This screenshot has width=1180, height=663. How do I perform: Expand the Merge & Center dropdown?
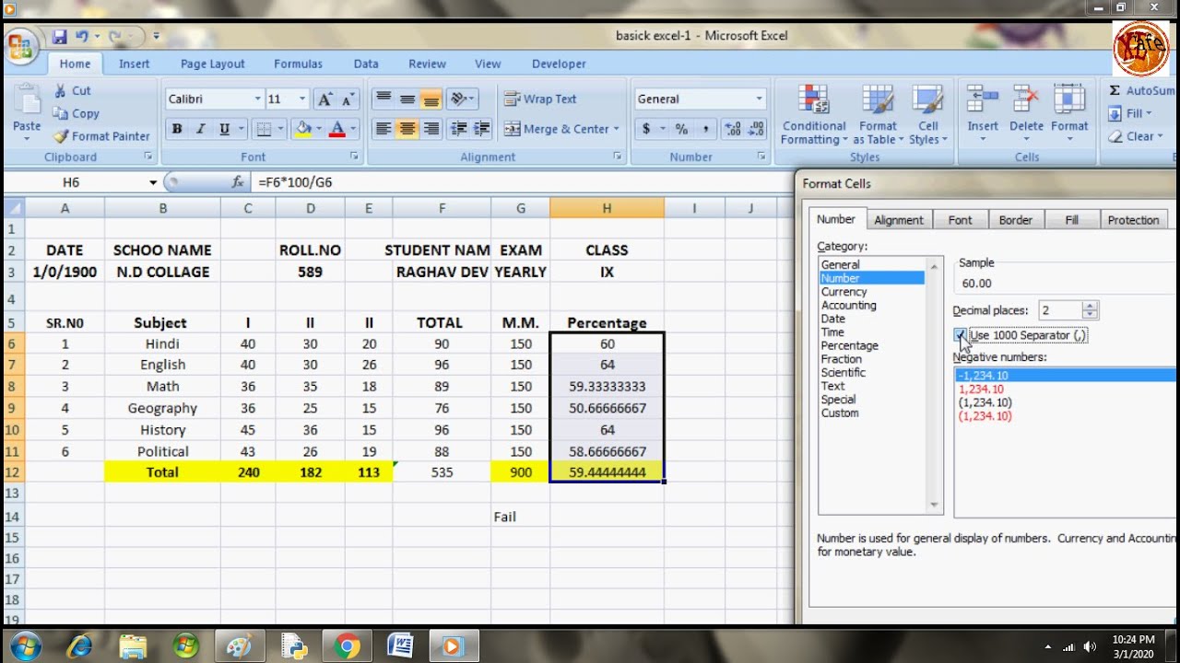pos(616,129)
